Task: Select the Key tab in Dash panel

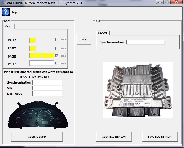Action: coord(9,27)
